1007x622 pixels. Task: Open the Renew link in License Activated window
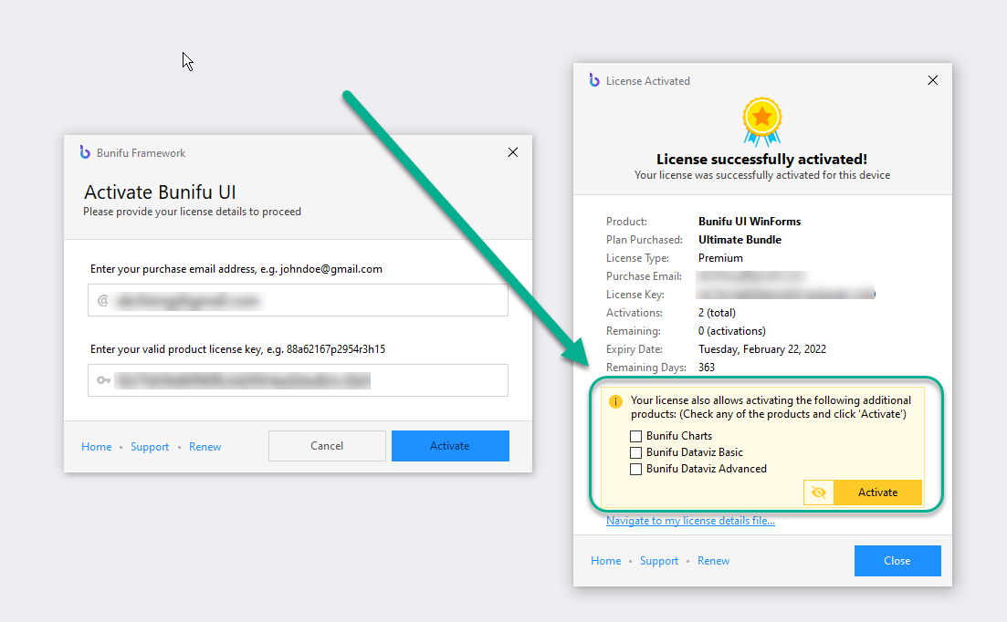click(x=714, y=561)
